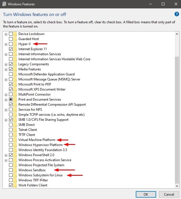This screenshot has height=199, width=181.
Task: Check Windows Projected File System checkbox
Action: click(11, 165)
